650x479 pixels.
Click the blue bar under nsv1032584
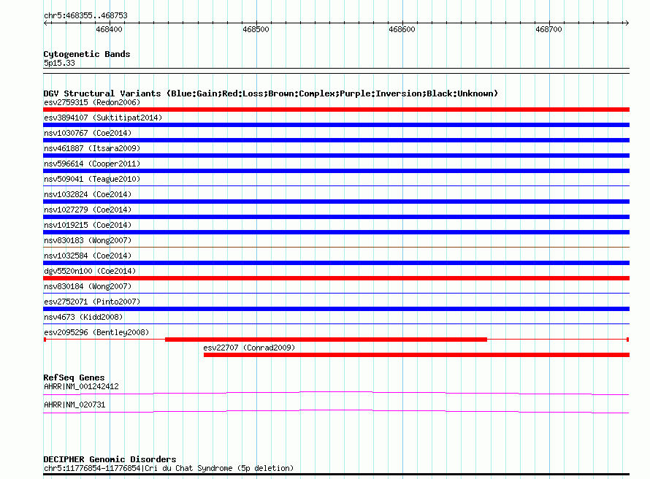pos(336,263)
